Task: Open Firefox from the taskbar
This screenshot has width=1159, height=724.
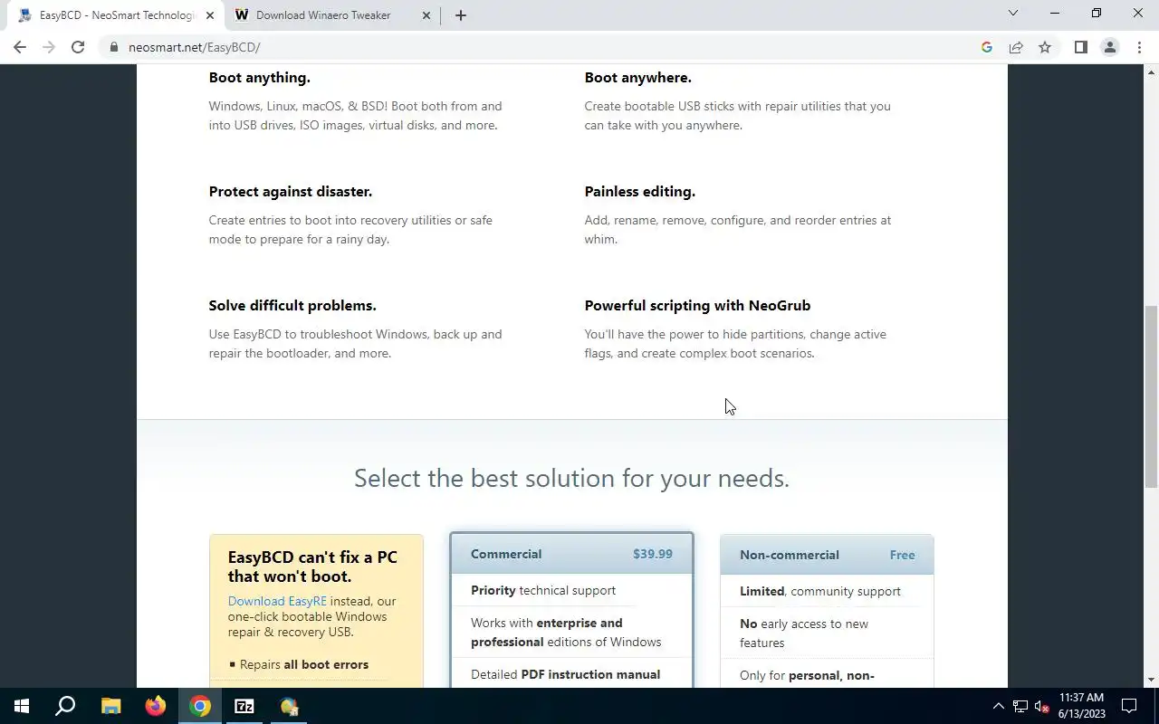Action: (x=156, y=706)
